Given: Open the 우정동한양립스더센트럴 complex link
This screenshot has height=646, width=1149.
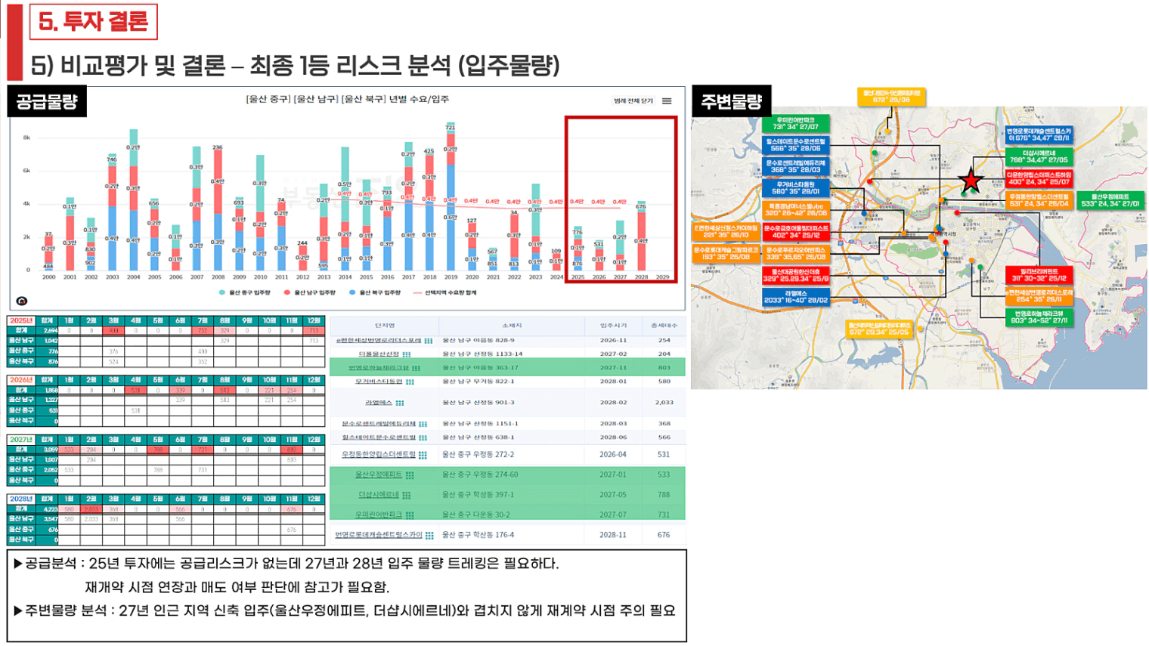Looking at the screenshot, I should click(x=379, y=454).
